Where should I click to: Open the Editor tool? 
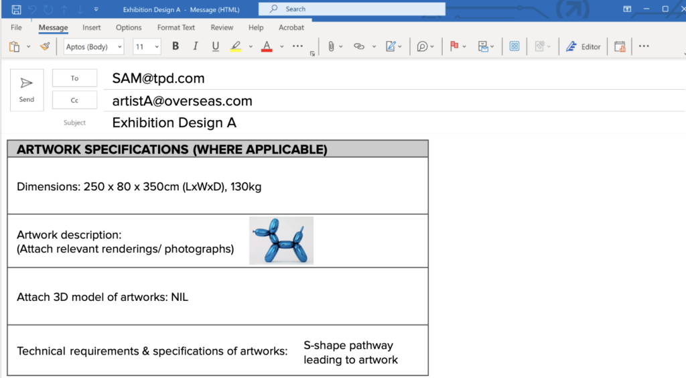(x=584, y=46)
